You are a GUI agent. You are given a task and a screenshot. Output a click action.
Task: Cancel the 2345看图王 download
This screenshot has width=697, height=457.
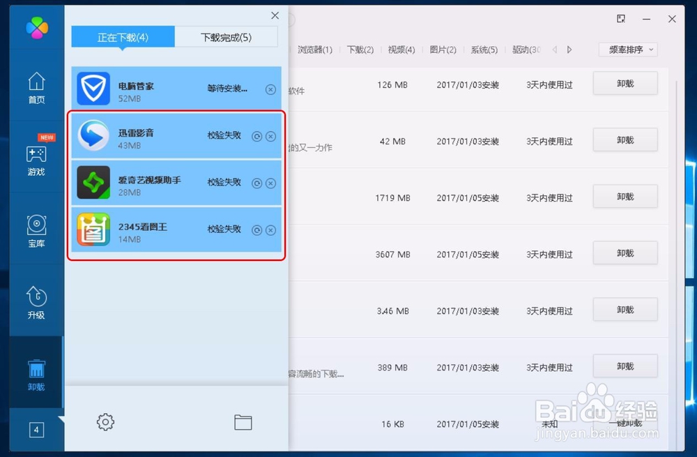point(270,230)
